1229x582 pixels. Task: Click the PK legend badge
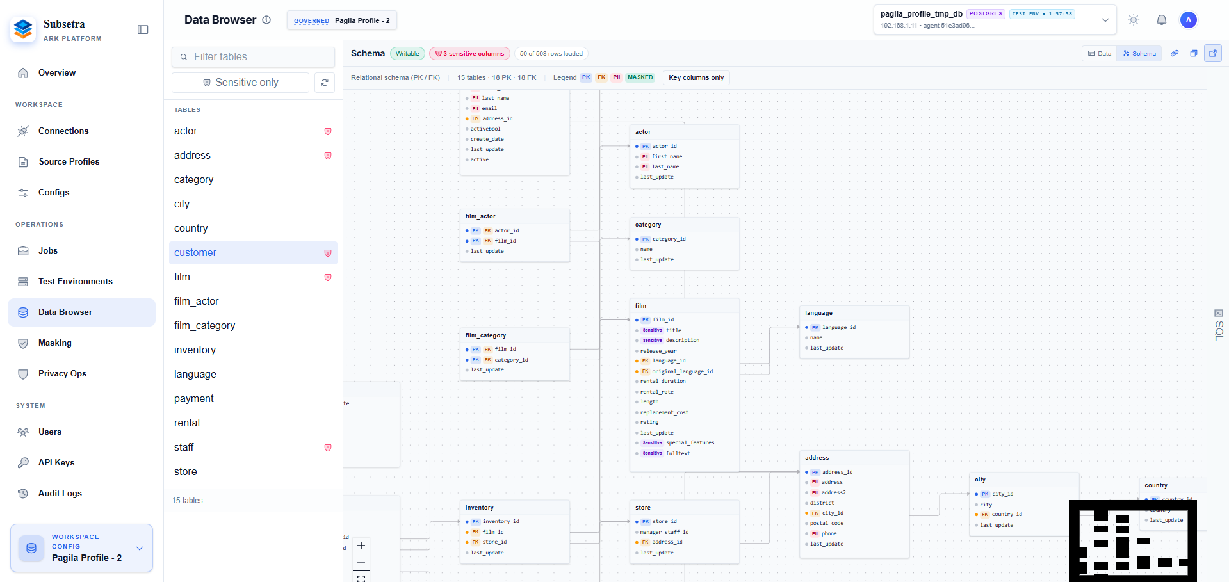click(x=586, y=77)
